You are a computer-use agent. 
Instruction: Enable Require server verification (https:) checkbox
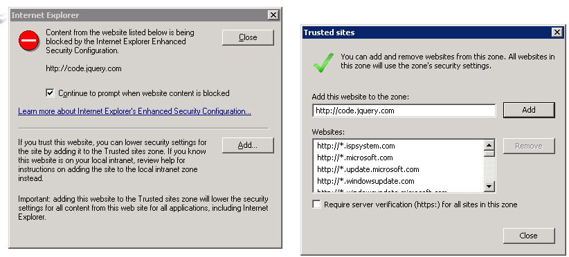pos(316,204)
